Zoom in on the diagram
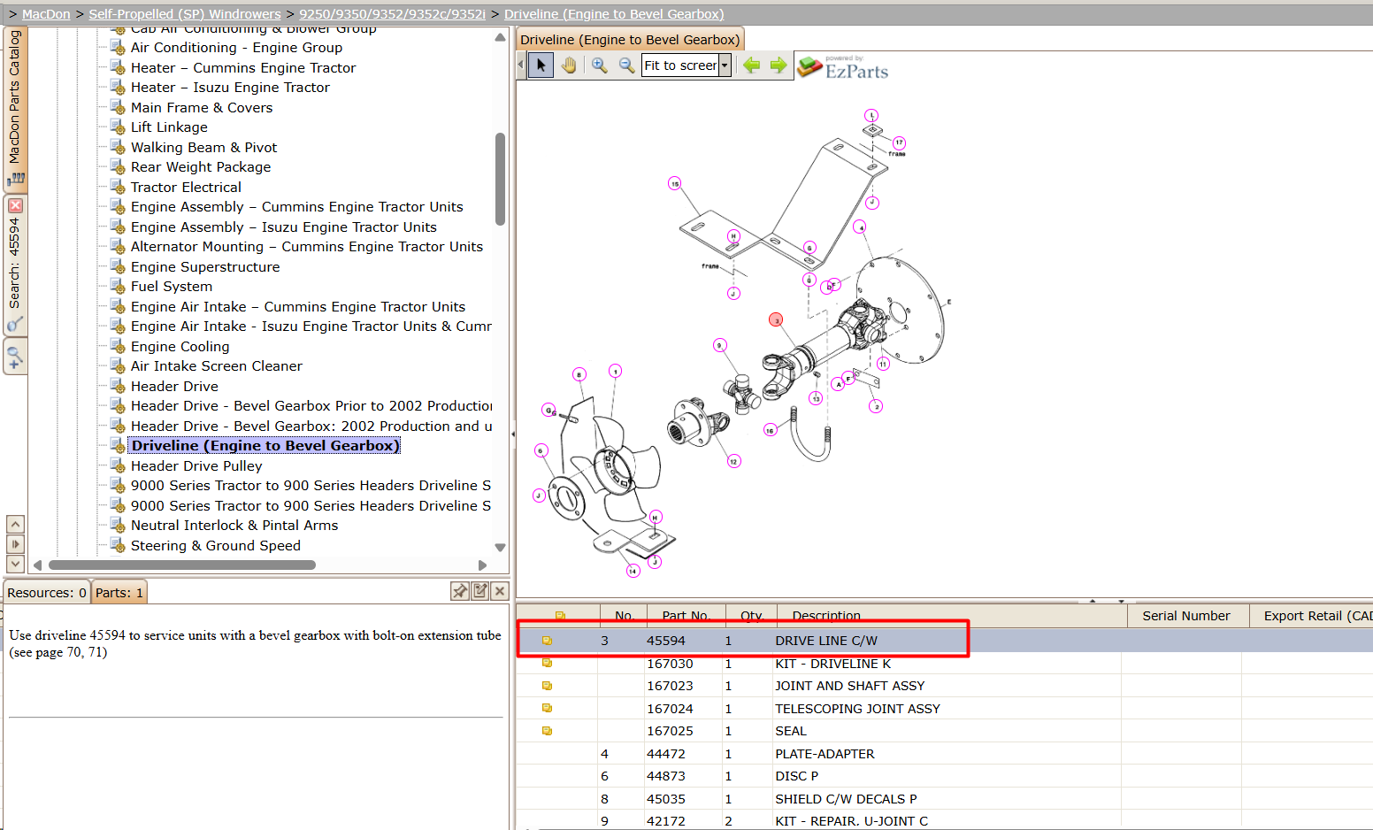 pos(600,65)
